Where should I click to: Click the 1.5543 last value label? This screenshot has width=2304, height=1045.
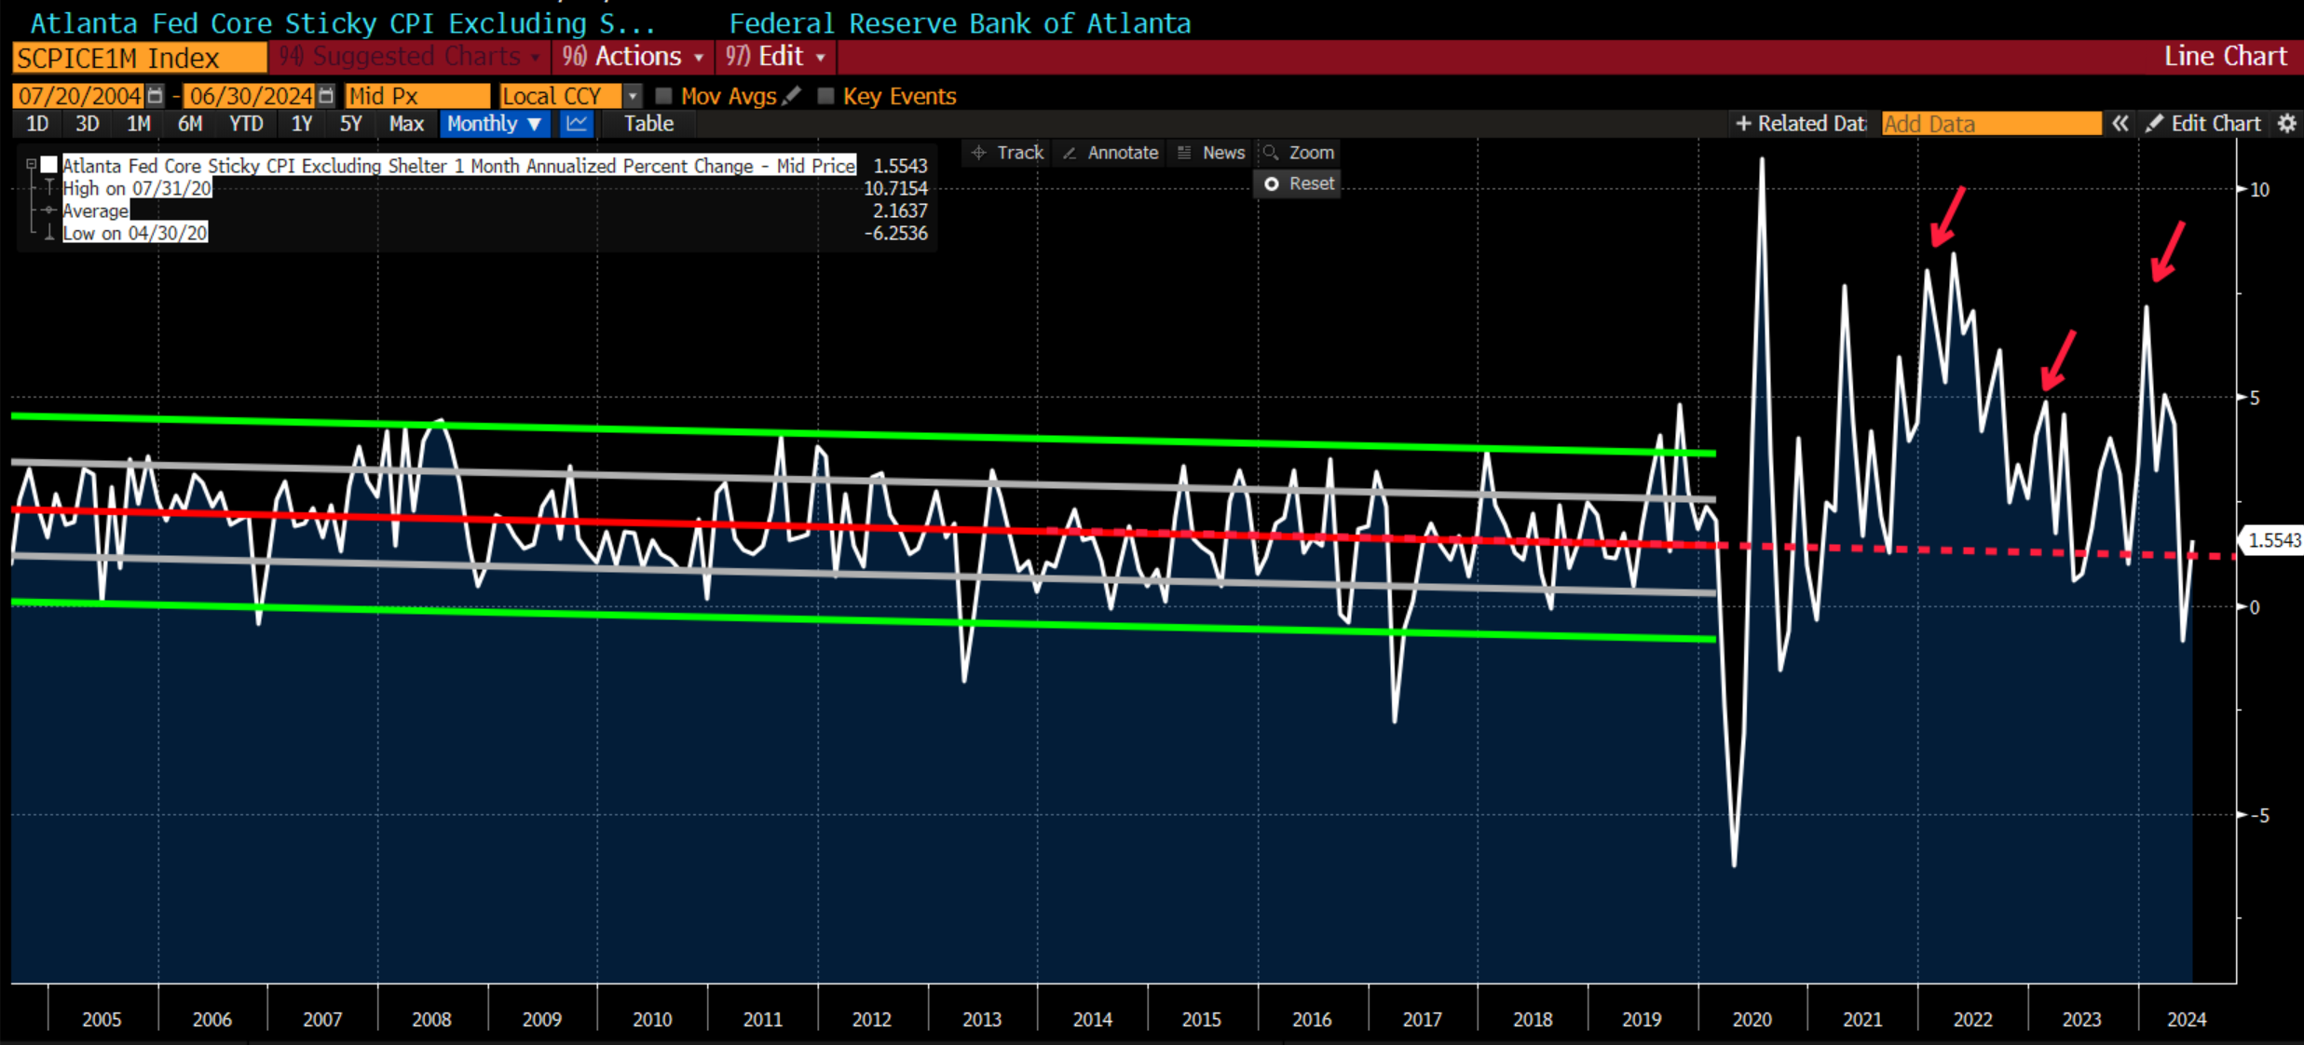click(2274, 540)
